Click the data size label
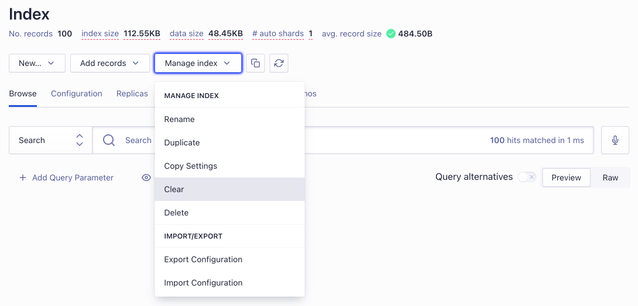The height and width of the screenshot is (306, 638). (x=186, y=34)
